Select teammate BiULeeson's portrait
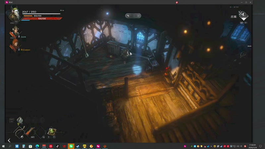The height and width of the screenshot is (149, 265). click(15, 44)
